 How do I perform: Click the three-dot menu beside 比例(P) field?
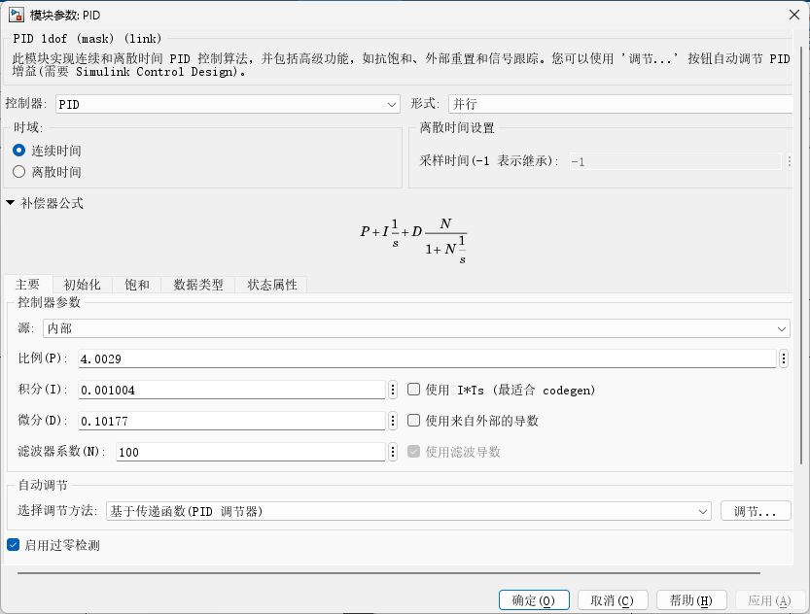[784, 358]
